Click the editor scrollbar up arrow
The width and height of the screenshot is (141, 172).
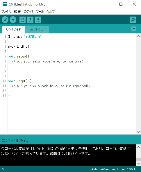coord(138,36)
